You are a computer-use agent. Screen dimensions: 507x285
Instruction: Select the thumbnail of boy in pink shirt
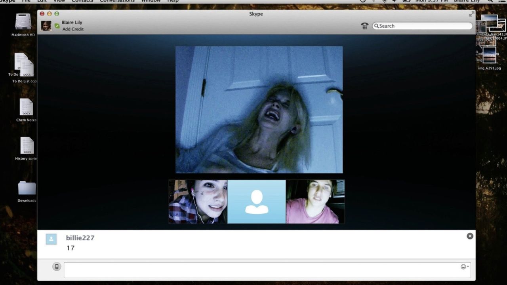[315, 202]
